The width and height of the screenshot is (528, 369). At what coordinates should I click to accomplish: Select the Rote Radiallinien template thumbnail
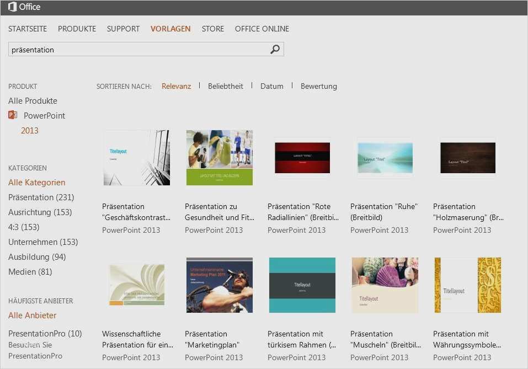(302, 158)
